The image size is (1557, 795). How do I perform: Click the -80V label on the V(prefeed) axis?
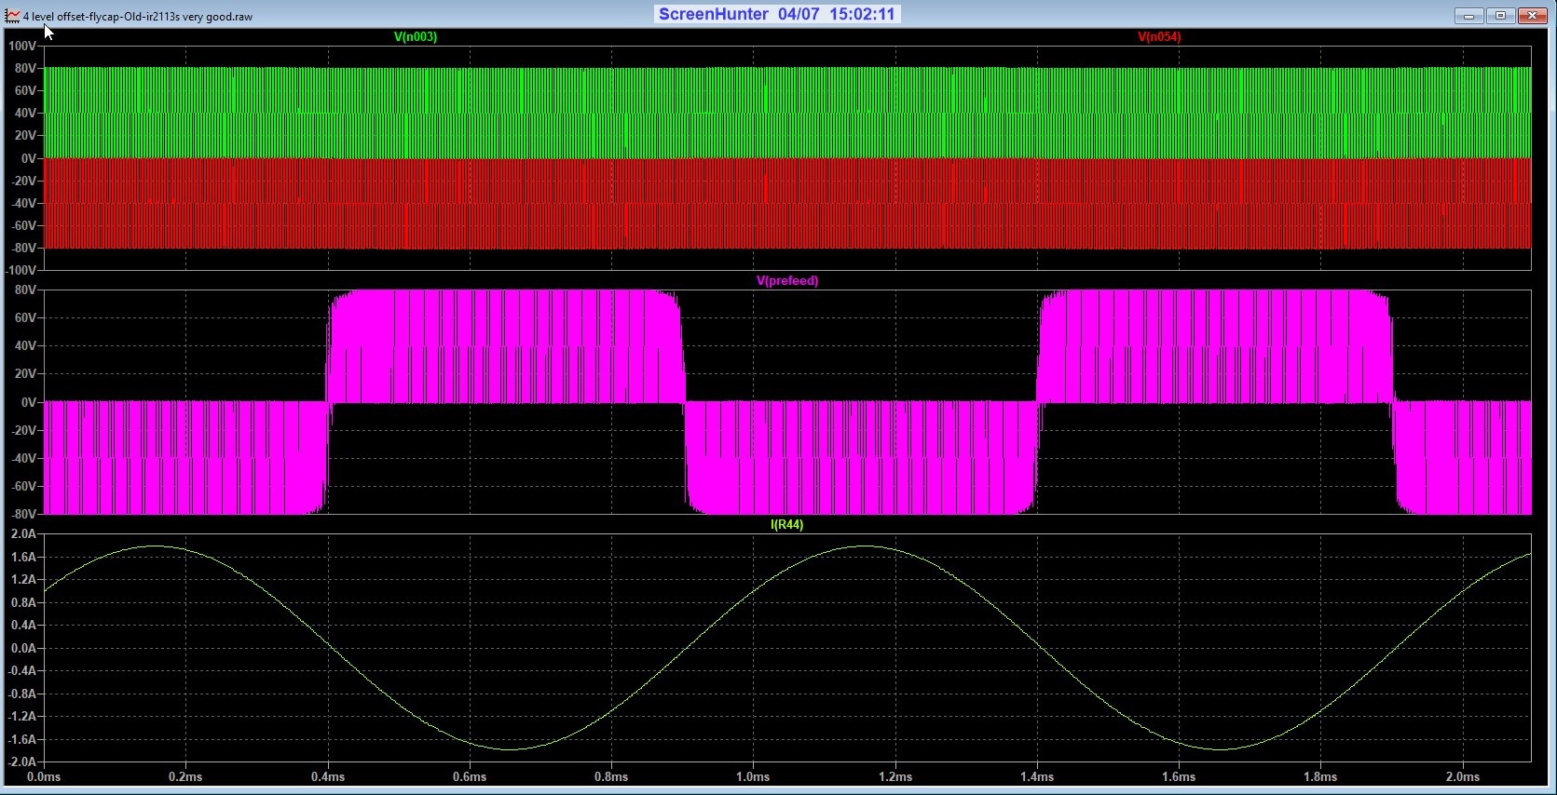pyautogui.click(x=23, y=514)
